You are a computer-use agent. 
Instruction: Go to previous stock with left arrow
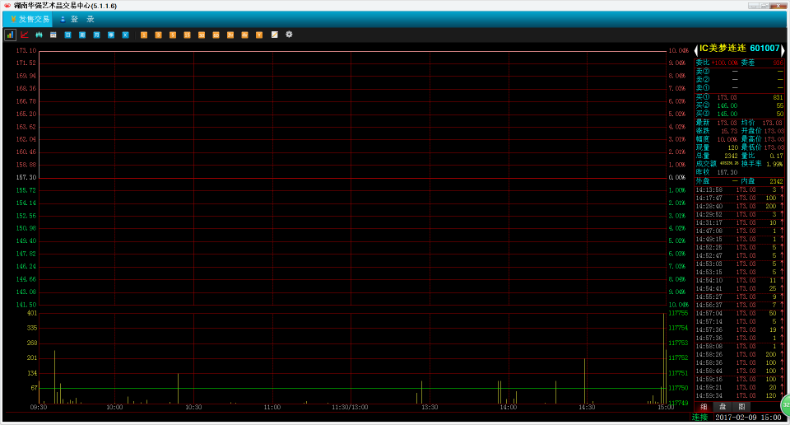(x=696, y=49)
